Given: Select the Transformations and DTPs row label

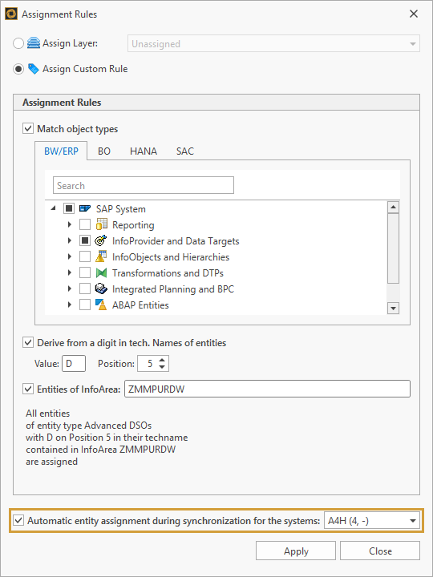Looking at the screenshot, I should (168, 273).
